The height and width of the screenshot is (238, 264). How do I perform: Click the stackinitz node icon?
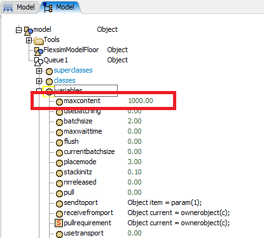click(x=59, y=173)
